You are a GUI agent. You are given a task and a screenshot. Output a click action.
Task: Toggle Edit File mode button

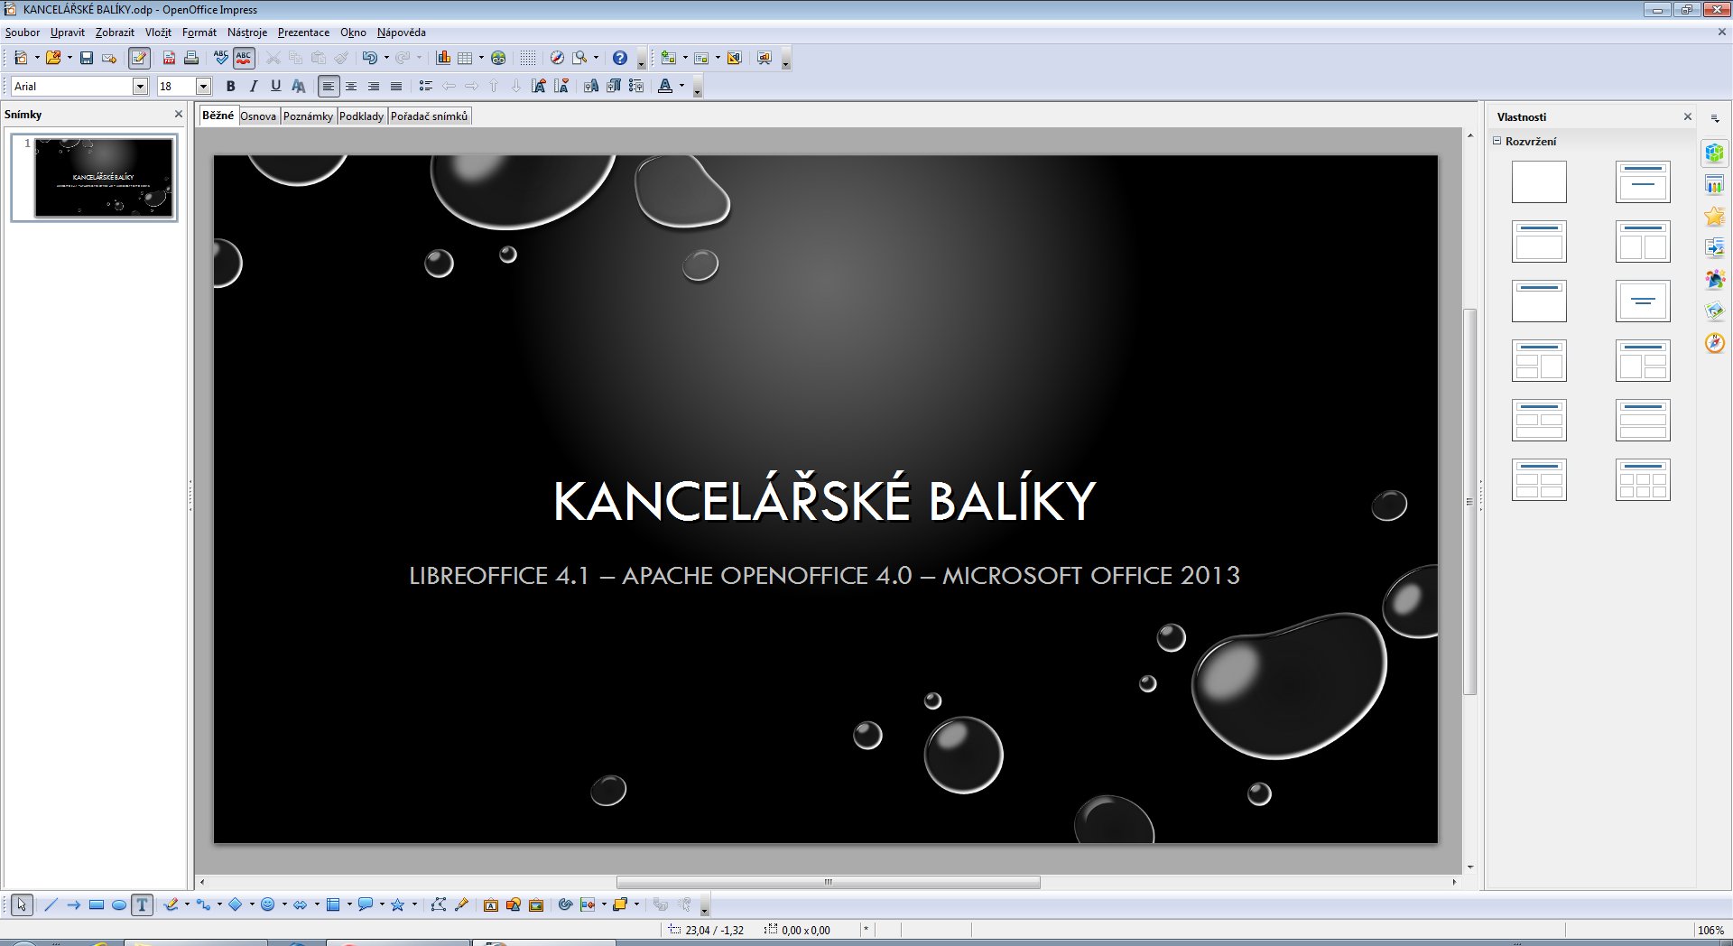[x=139, y=58]
